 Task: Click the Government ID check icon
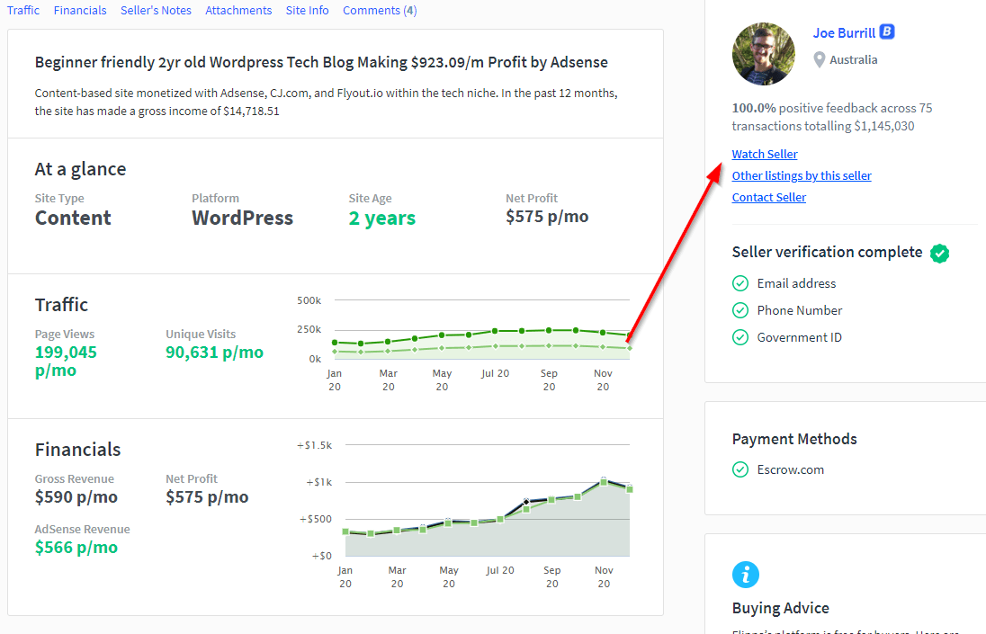740,337
